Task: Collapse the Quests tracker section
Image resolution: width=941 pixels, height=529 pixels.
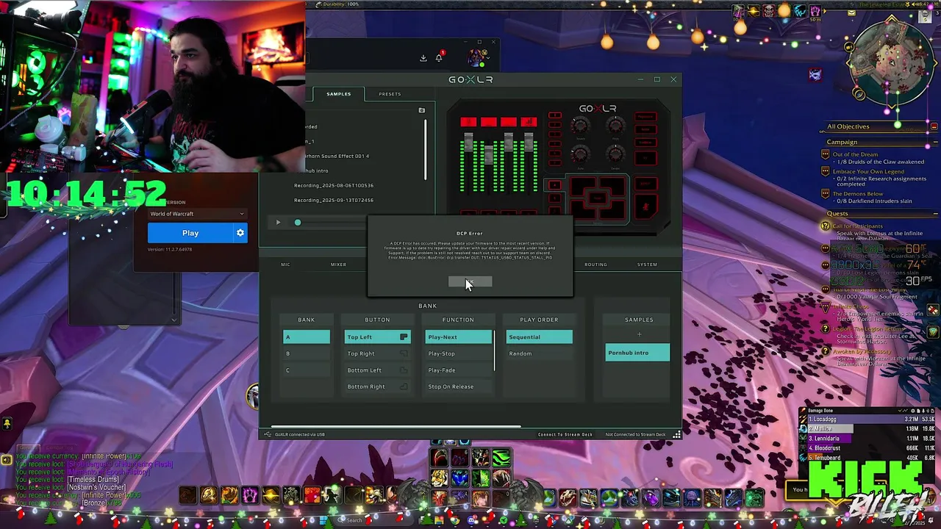Action: click(x=934, y=214)
